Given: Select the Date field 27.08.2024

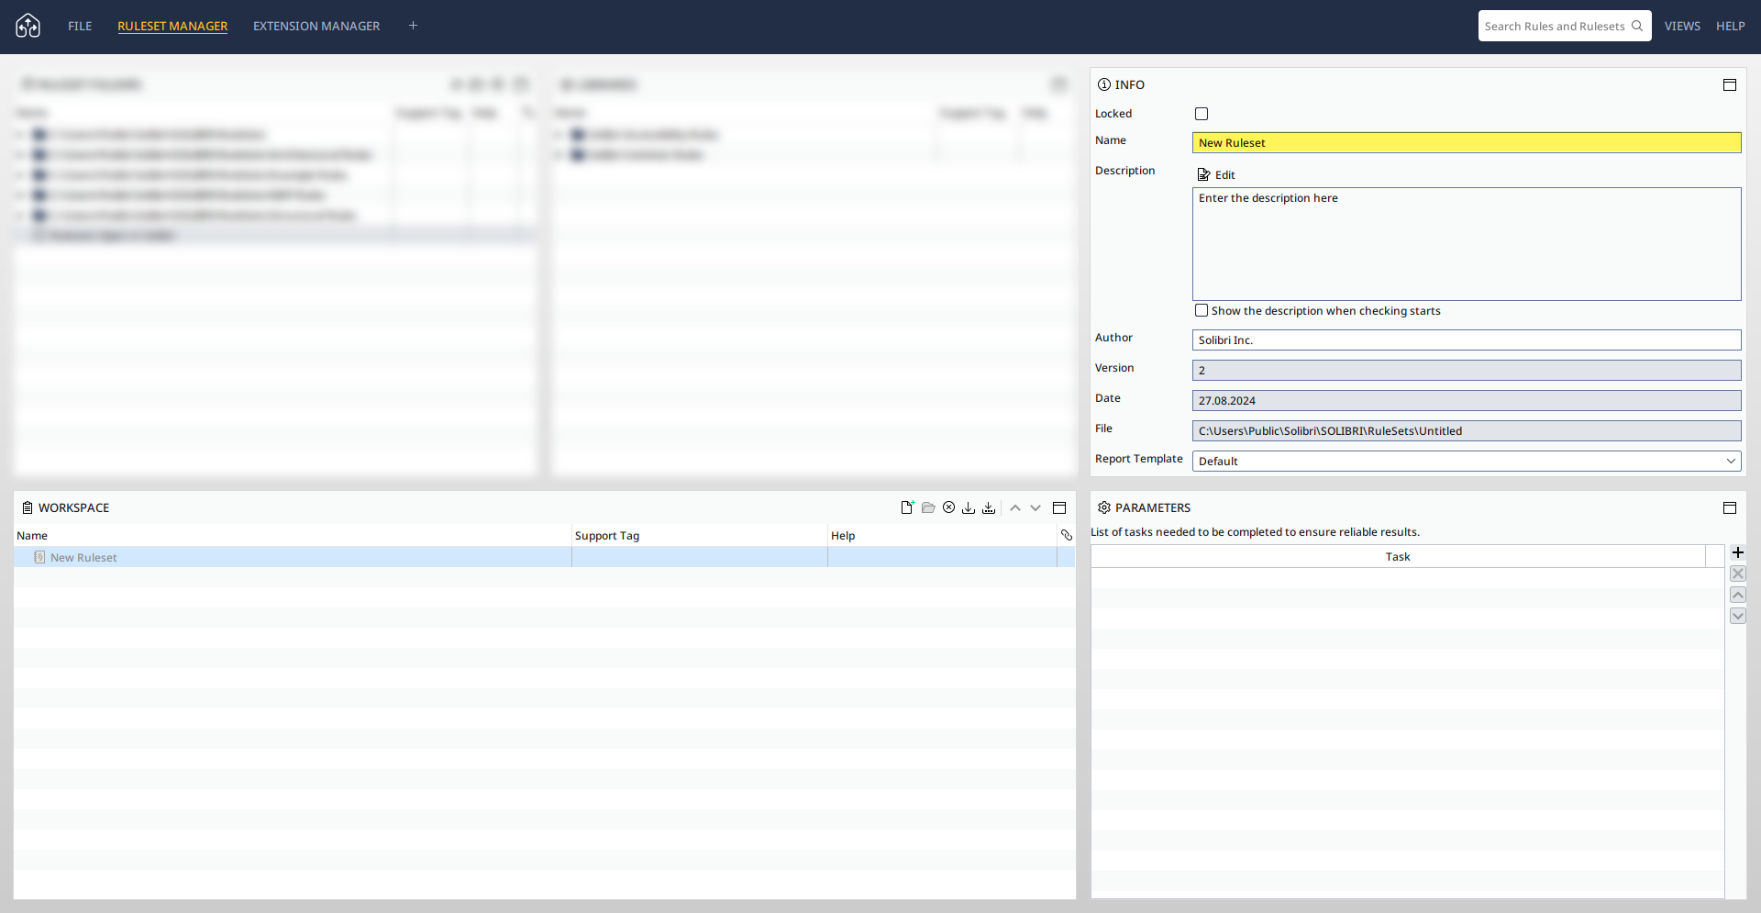Looking at the screenshot, I should point(1467,400).
